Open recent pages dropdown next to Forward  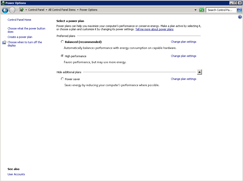(x=17, y=10)
